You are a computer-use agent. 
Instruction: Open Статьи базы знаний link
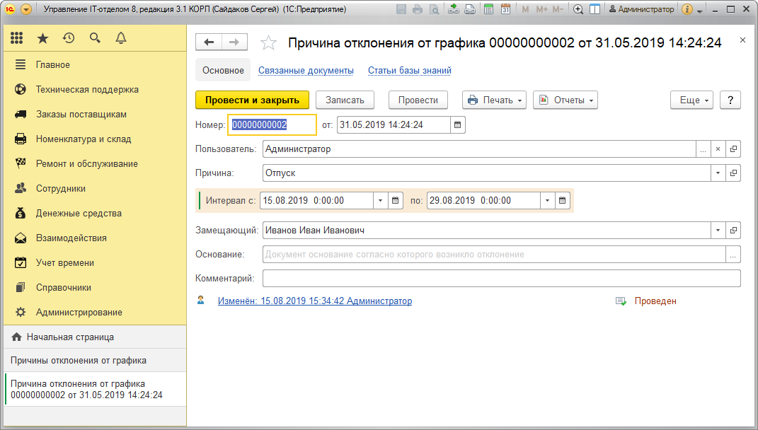pyautogui.click(x=410, y=71)
